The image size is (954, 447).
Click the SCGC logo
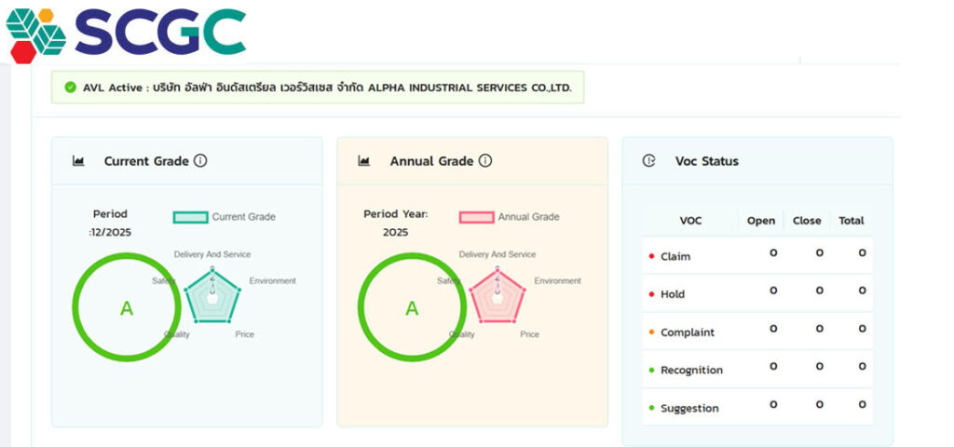126,33
